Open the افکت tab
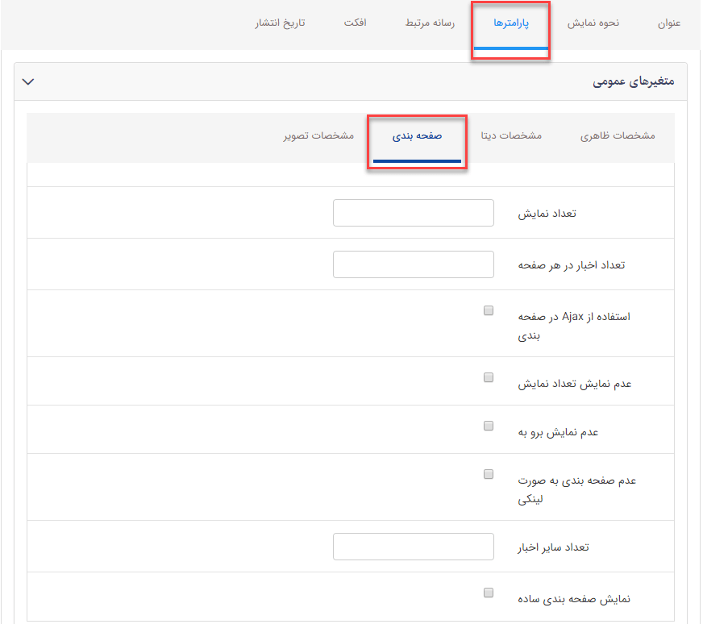 tap(356, 23)
